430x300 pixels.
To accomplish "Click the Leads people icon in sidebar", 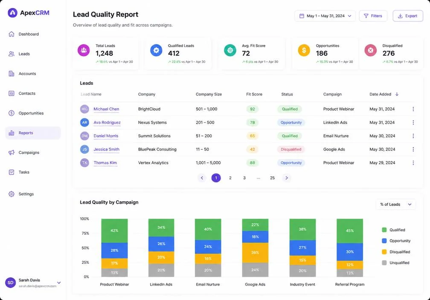I will tap(11, 54).
